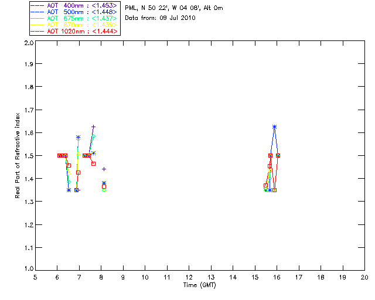Click the blue dashed line sample in legend
This screenshot has width=375, height=300.
coord(37,12)
